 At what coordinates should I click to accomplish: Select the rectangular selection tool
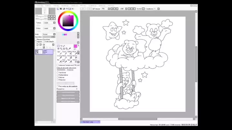[58, 46]
